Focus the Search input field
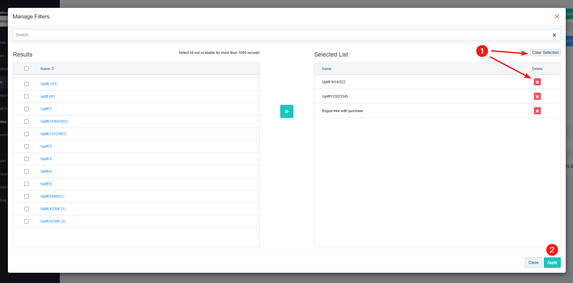The image size is (573, 283). [x=279, y=35]
